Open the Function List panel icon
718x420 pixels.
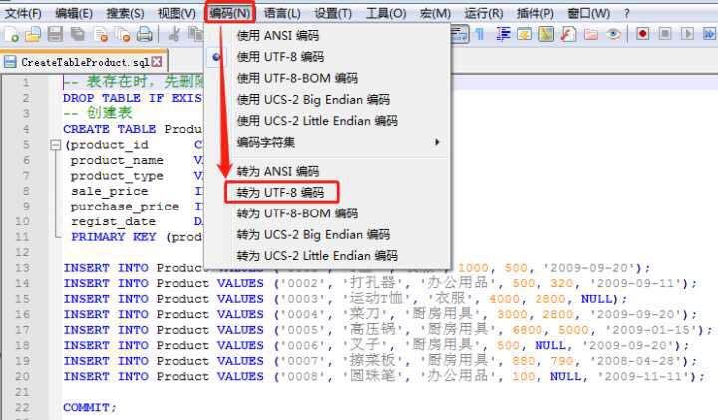[568, 34]
